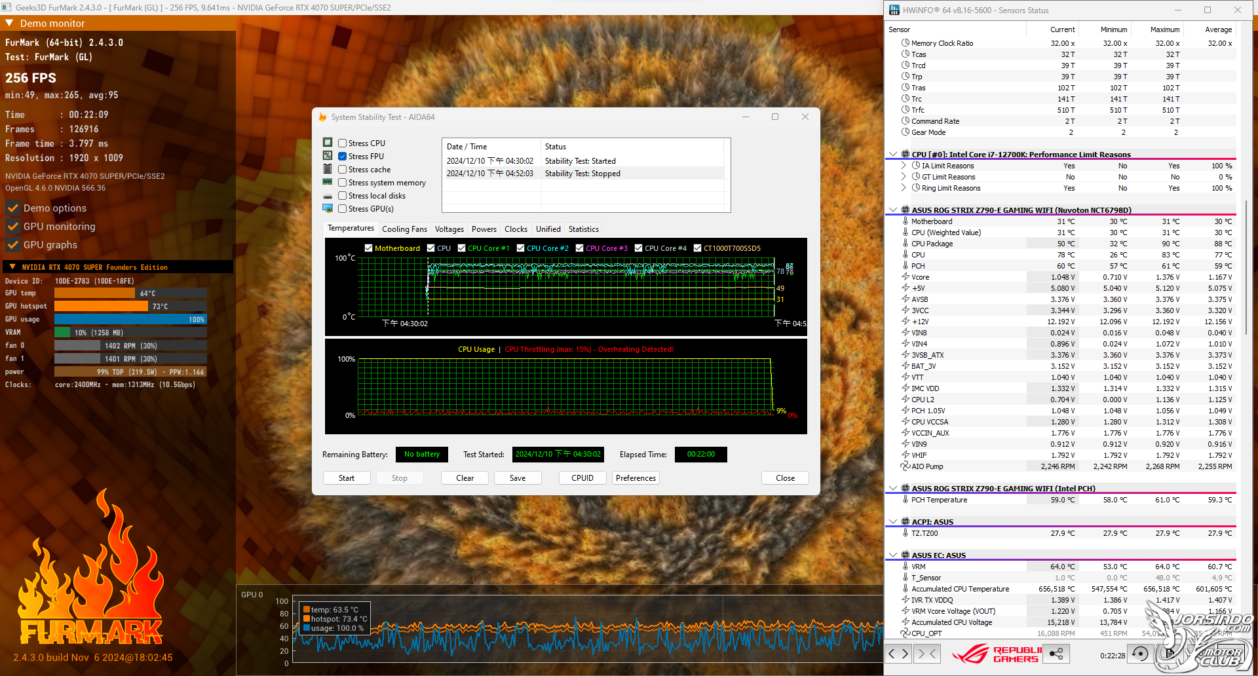
Task: Open the Powers tab
Action: point(484,229)
